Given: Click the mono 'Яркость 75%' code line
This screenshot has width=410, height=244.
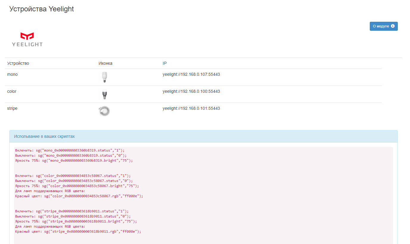Looking at the screenshot, I should tap(74, 160).
